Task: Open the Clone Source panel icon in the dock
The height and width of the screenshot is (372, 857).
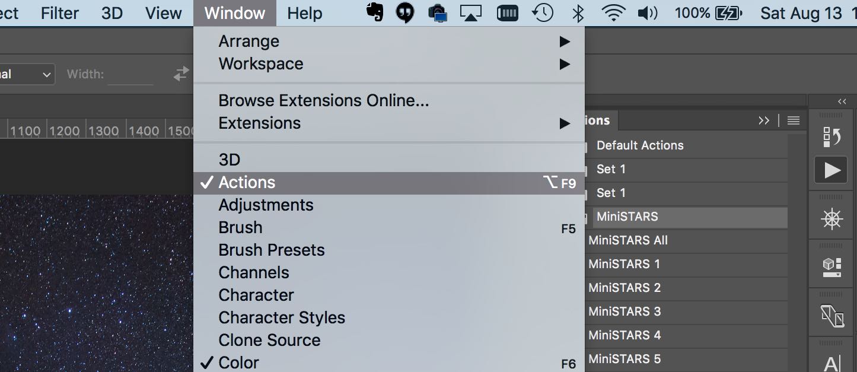Action: coord(832,316)
